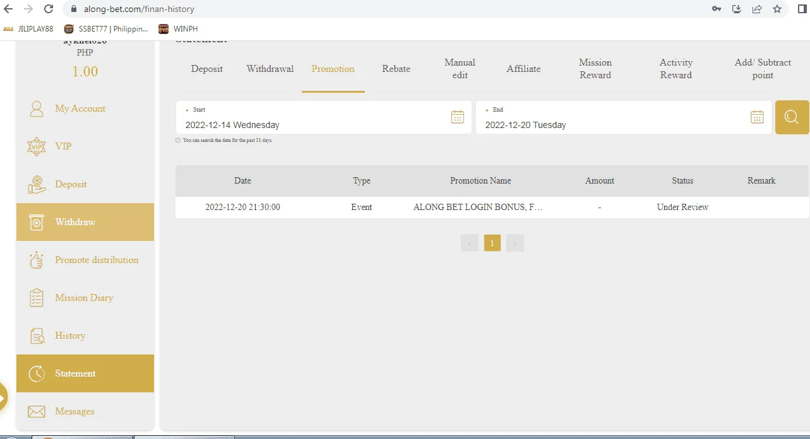Screen dimensions: 810x439
Task: Go back using browser back arrow
Action: 9,9
